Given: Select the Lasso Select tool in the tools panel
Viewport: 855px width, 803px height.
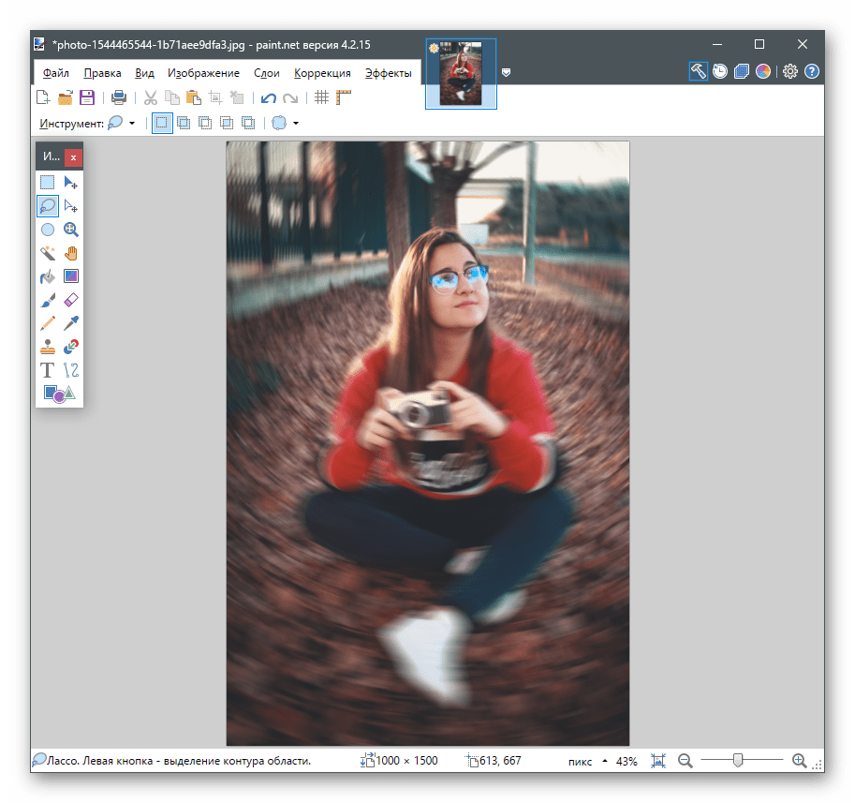Looking at the screenshot, I should coord(48,205).
